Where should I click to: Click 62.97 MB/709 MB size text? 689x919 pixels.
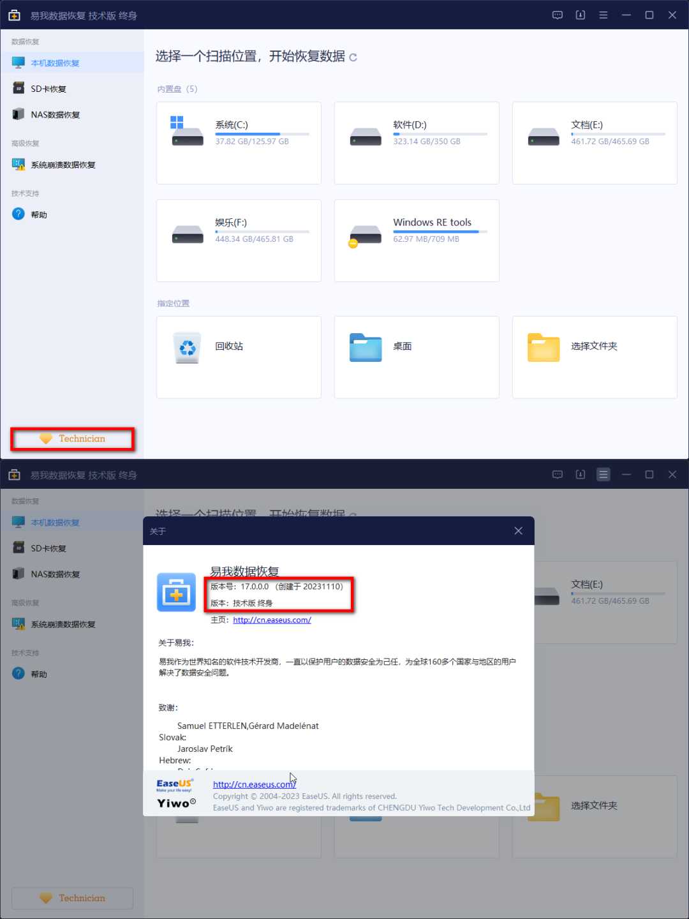[426, 239]
